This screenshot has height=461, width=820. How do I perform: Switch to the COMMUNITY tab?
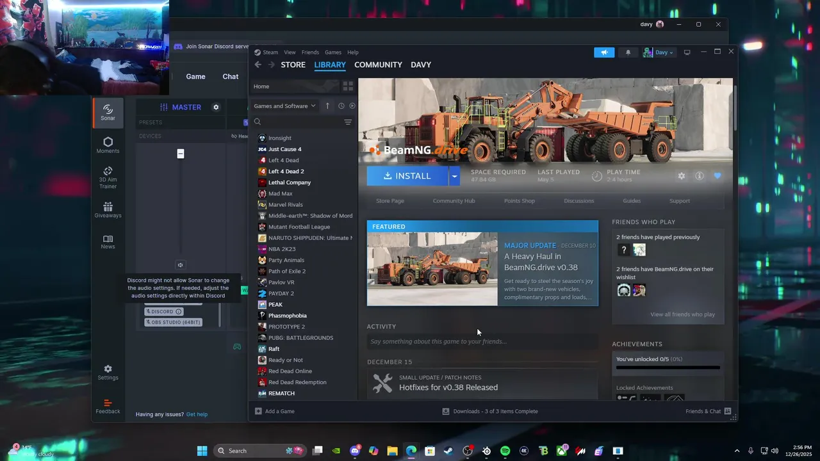click(378, 65)
